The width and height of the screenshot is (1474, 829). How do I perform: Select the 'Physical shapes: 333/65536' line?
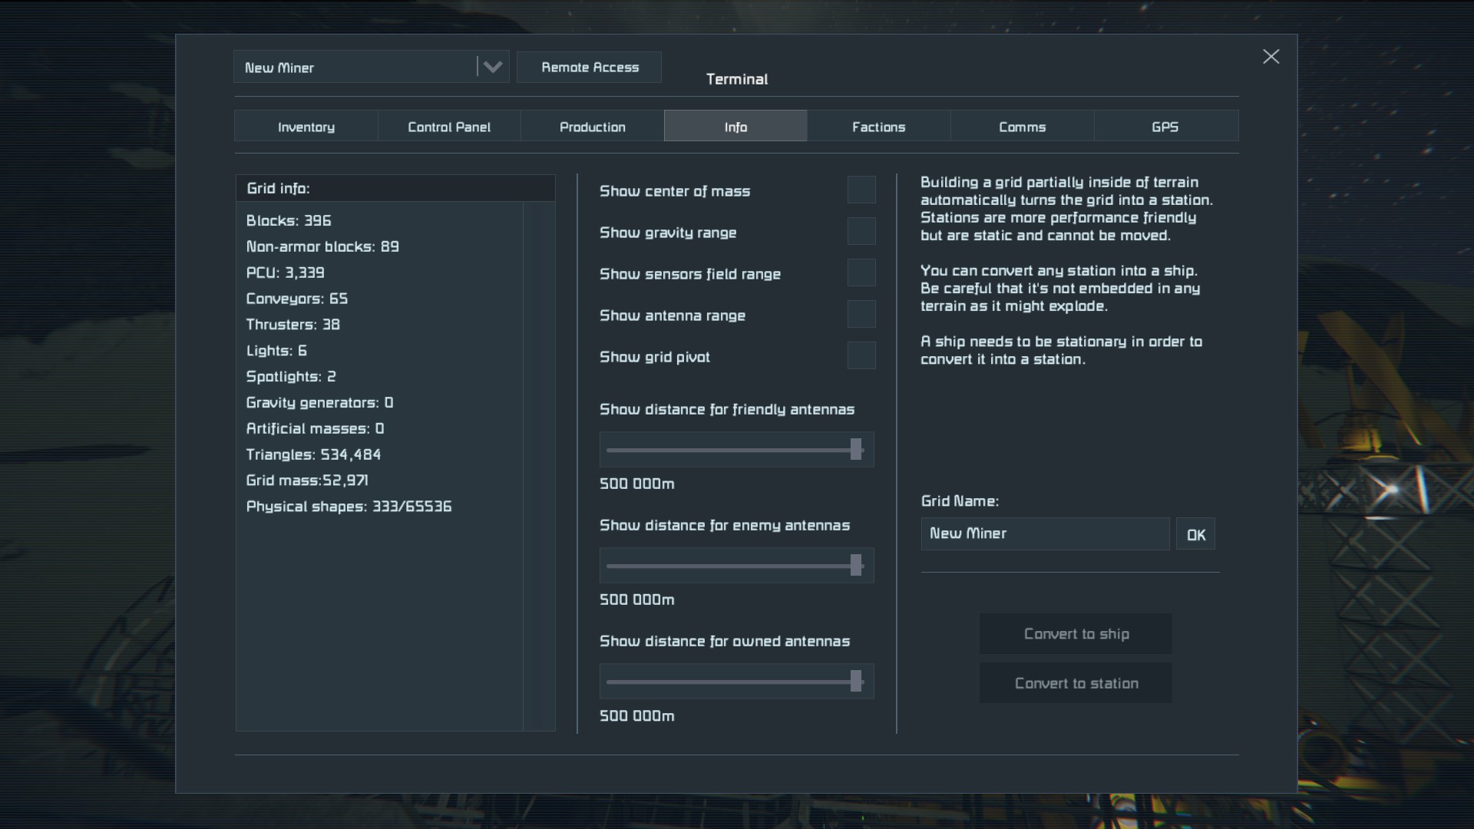tap(349, 507)
